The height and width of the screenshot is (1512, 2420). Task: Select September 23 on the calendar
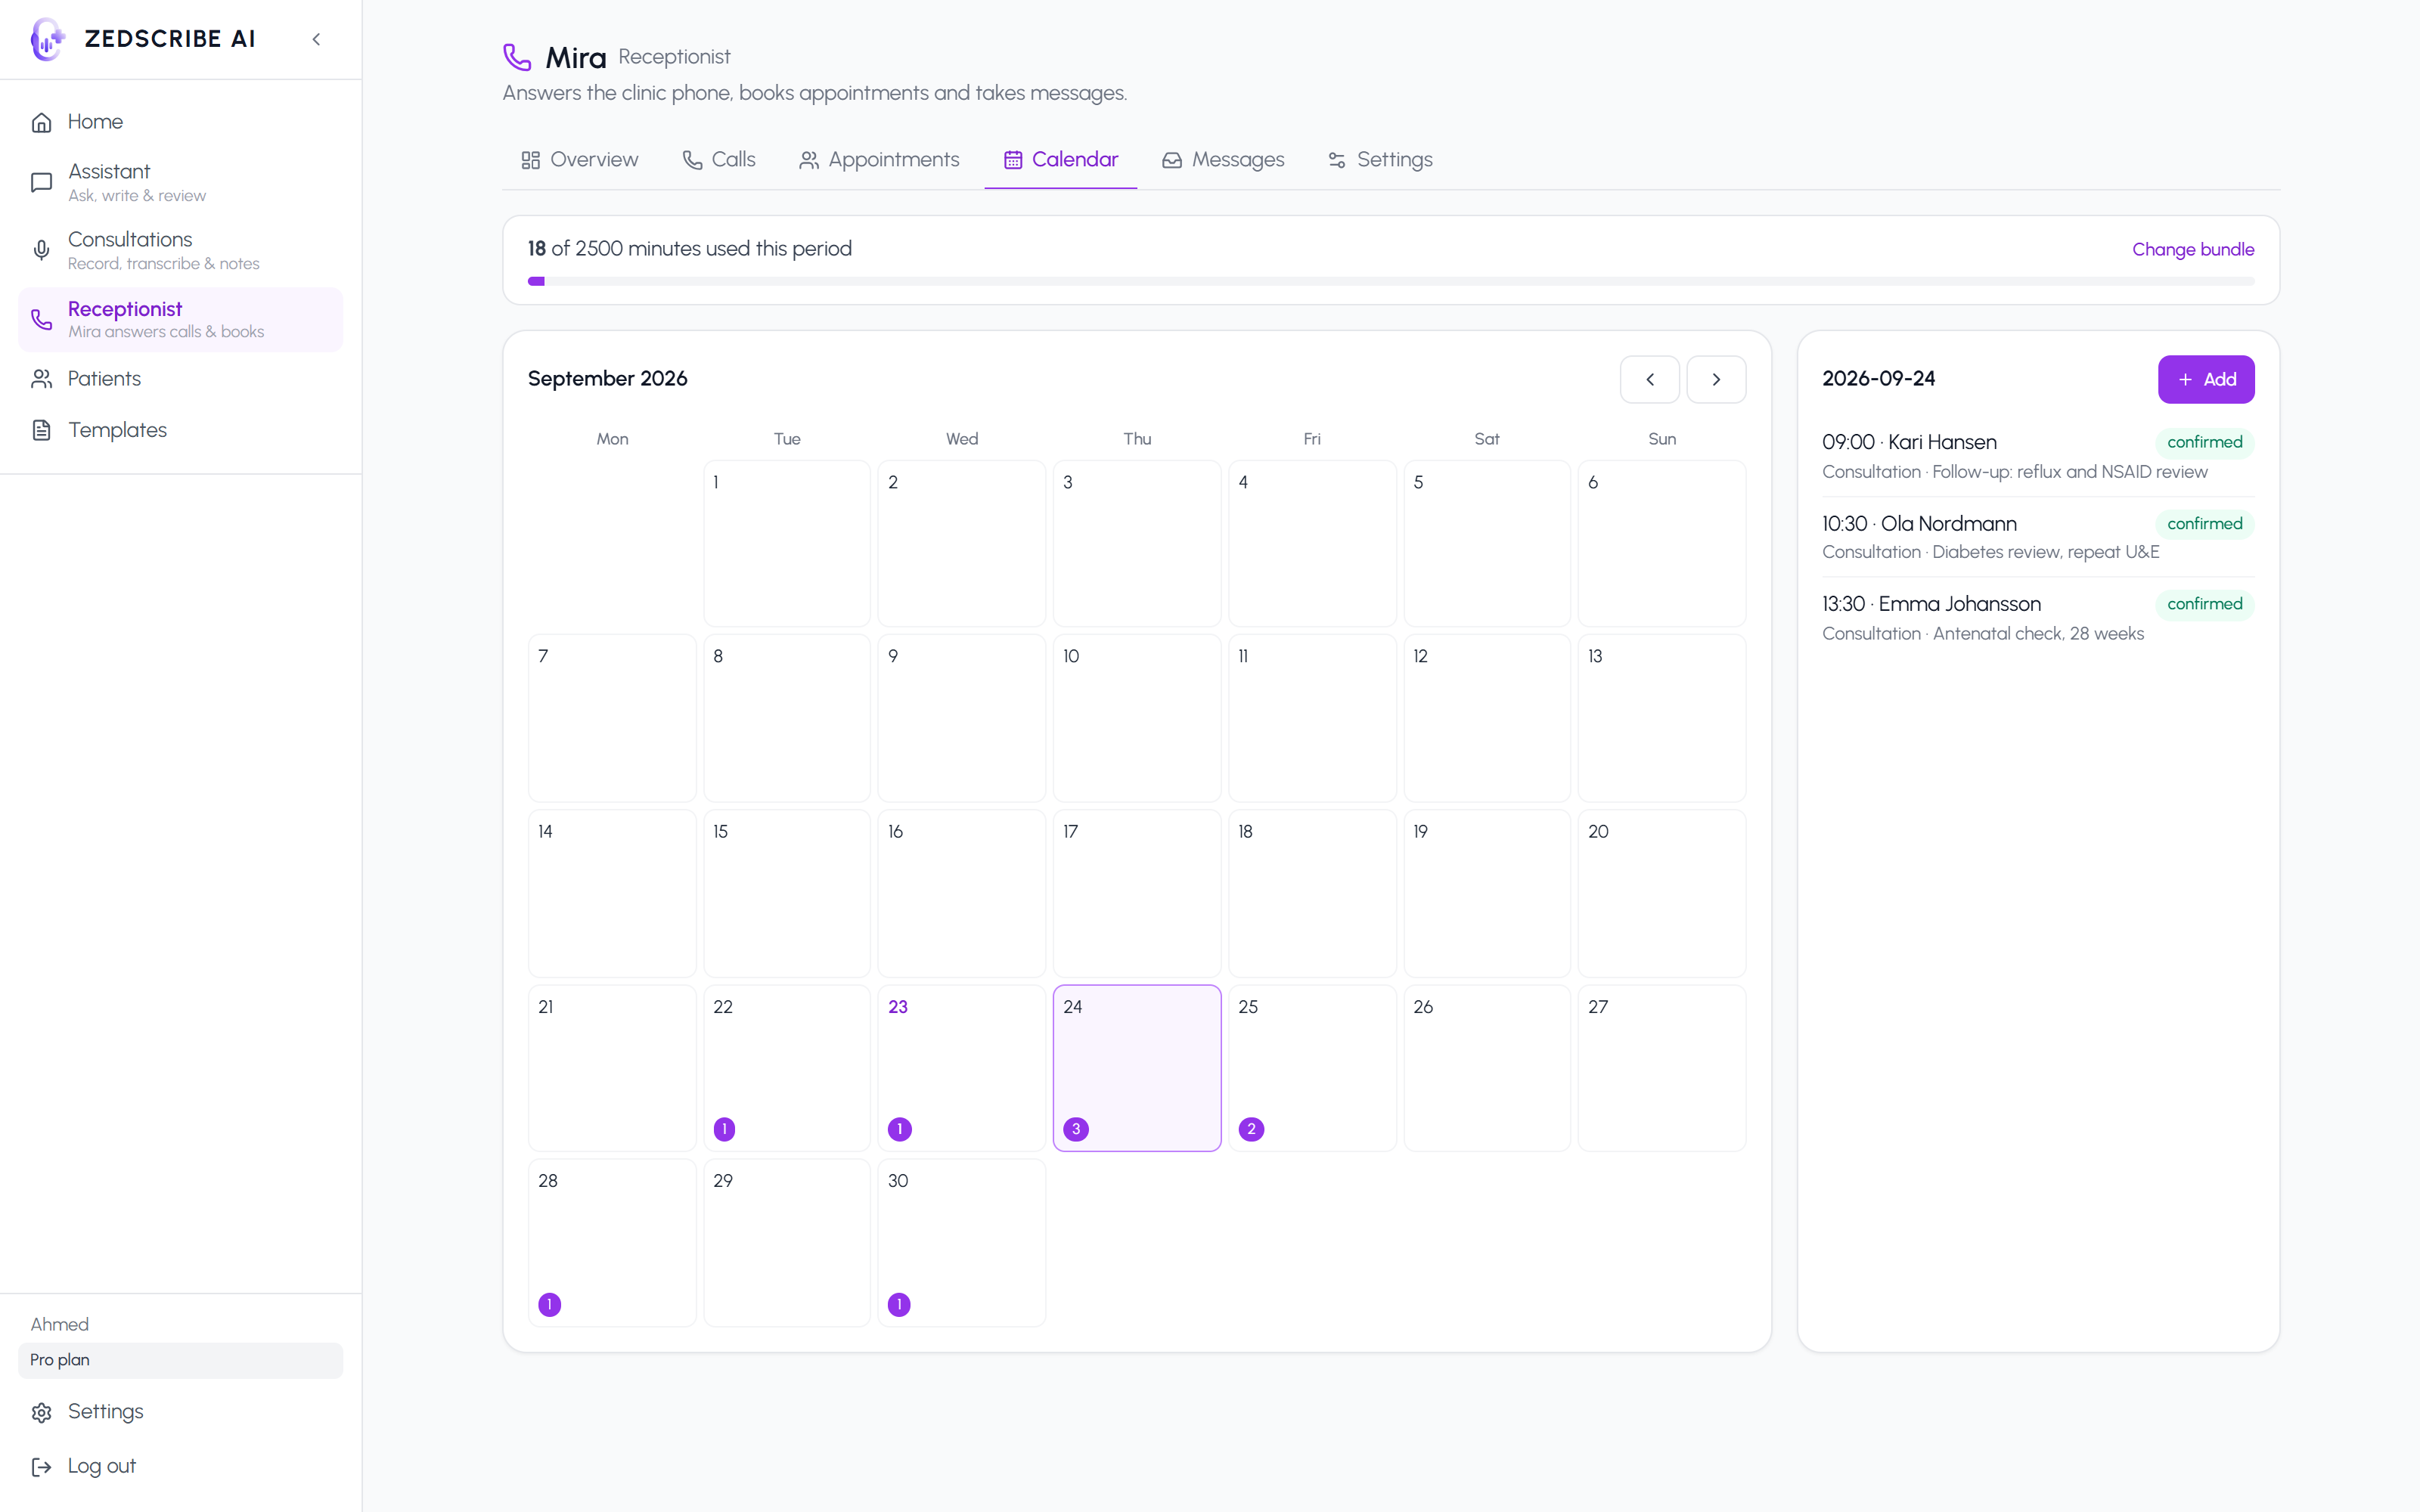click(962, 1068)
